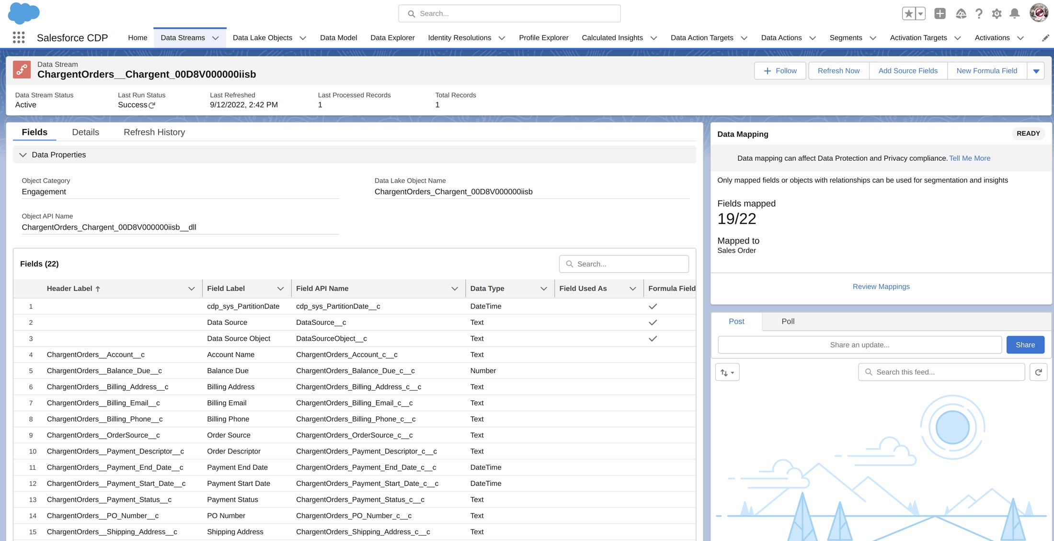Click the Favorites star icon
Image resolution: width=1054 pixels, height=541 pixels.
(908, 13)
